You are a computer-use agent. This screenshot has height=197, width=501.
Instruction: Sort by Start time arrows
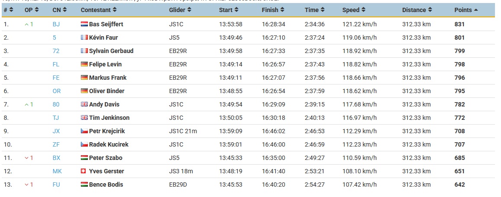[x=237, y=10]
